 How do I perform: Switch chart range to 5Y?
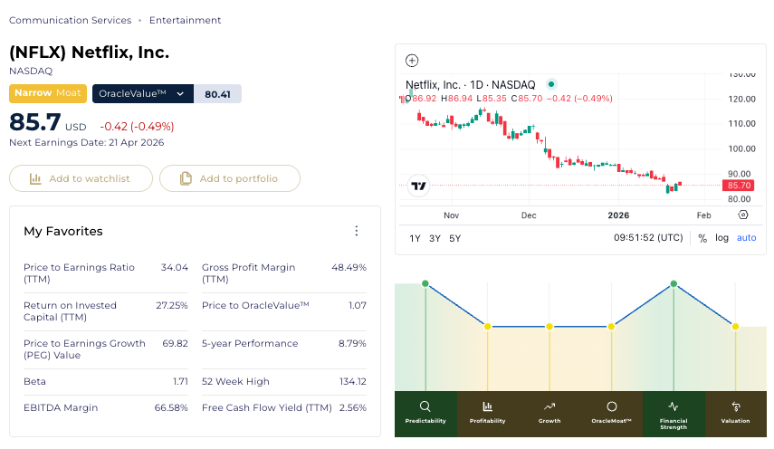[x=454, y=238]
